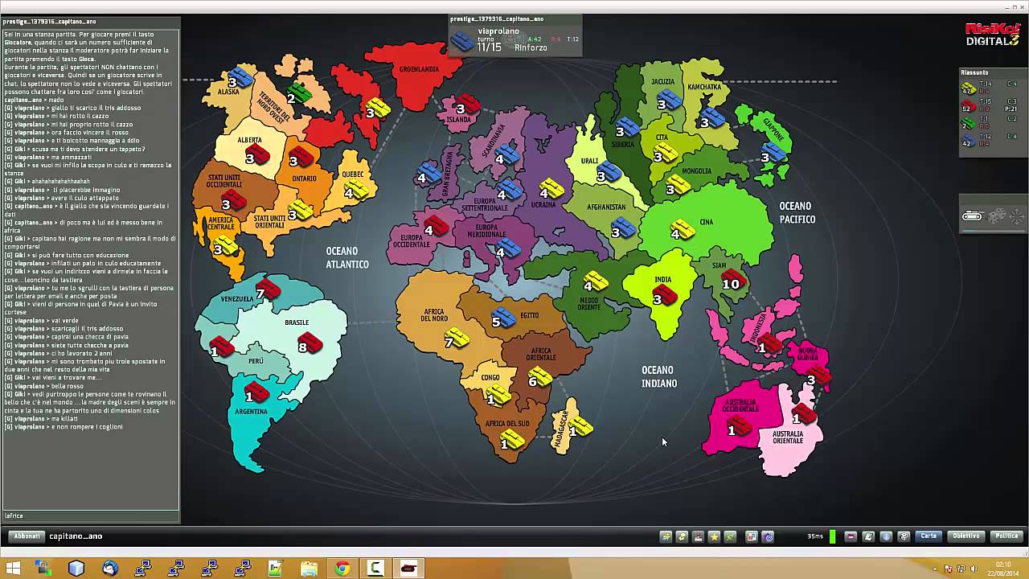Click the yellow tank on Groenlandia
Screen dimensions: 1029x579
[377, 109]
